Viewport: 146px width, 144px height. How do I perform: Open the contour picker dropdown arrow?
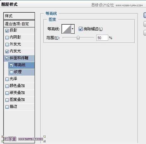(73, 29)
